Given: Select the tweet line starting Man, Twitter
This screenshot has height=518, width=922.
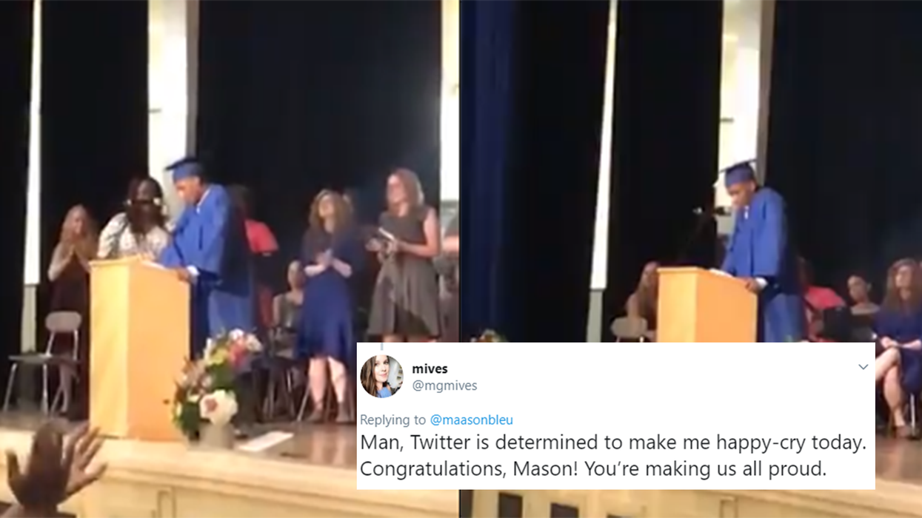Looking at the screenshot, I should (x=613, y=444).
